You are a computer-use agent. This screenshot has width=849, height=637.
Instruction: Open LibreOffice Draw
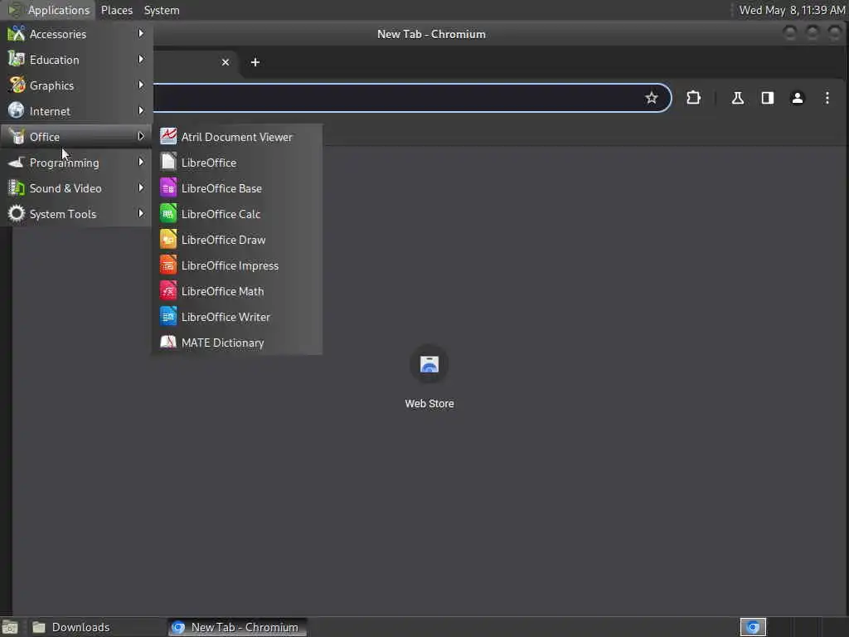tap(237, 240)
